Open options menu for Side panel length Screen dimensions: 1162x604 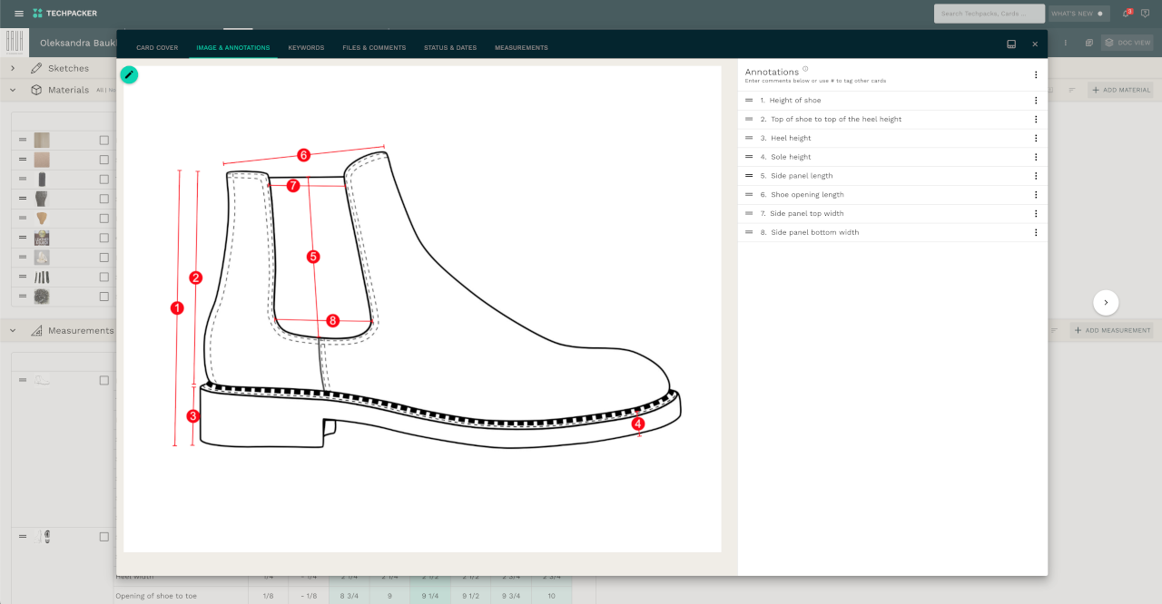pyautogui.click(x=1036, y=176)
